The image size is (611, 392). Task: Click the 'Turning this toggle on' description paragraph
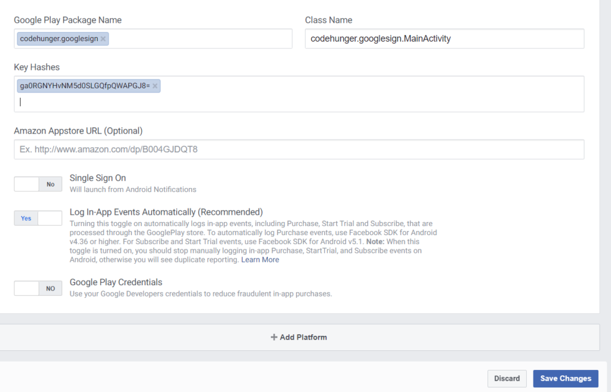[x=253, y=242]
